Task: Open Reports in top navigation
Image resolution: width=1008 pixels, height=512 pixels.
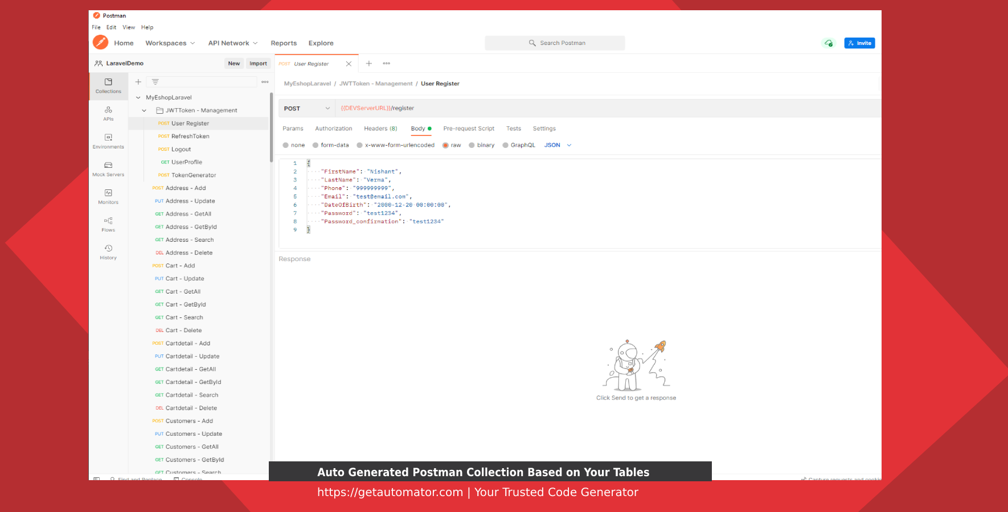Action: click(284, 43)
